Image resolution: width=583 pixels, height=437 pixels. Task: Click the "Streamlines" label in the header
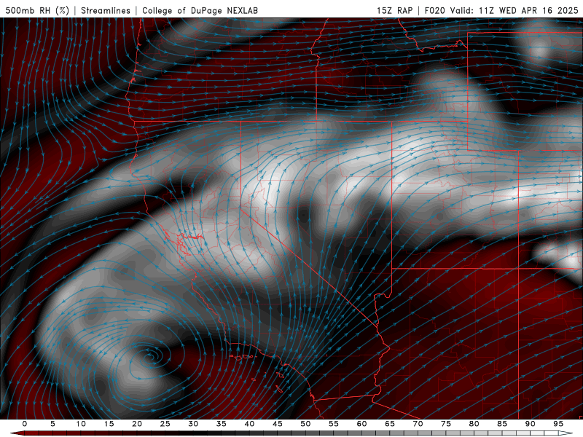(x=106, y=10)
